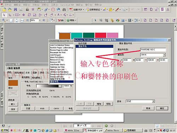Select Add Printer Marks action in list
This screenshot has width=177, height=133.
click(x=58, y=65)
